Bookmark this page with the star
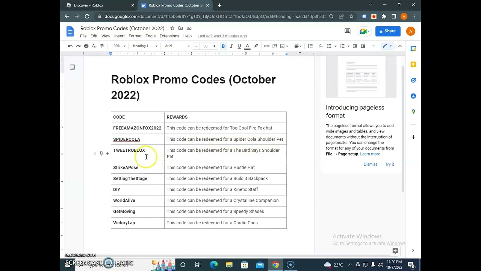The width and height of the screenshot is (481, 271). coord(351,17)
